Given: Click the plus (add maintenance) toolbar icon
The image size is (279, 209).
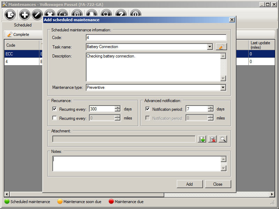Looking at the screenshot, I should point(24,15).
